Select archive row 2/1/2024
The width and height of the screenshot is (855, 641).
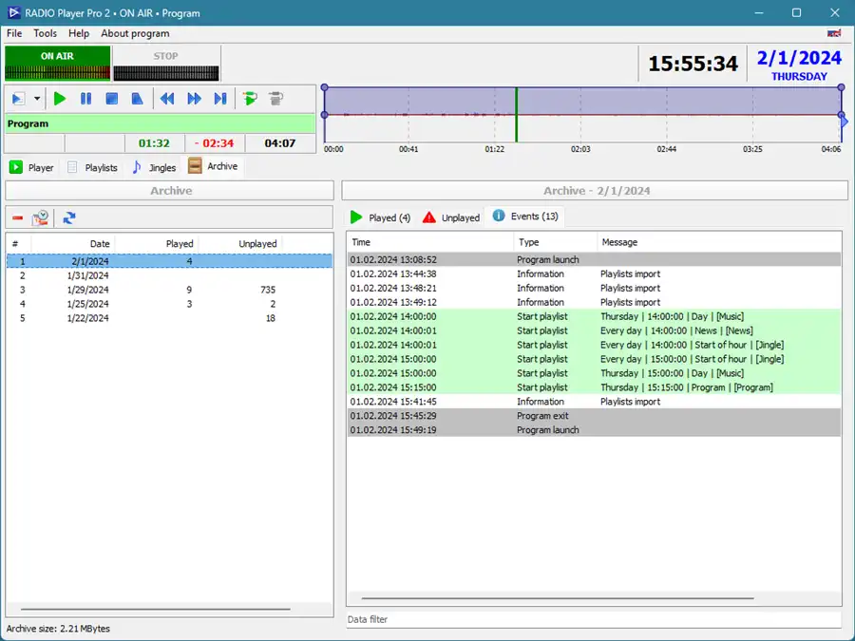coord(170,261)
